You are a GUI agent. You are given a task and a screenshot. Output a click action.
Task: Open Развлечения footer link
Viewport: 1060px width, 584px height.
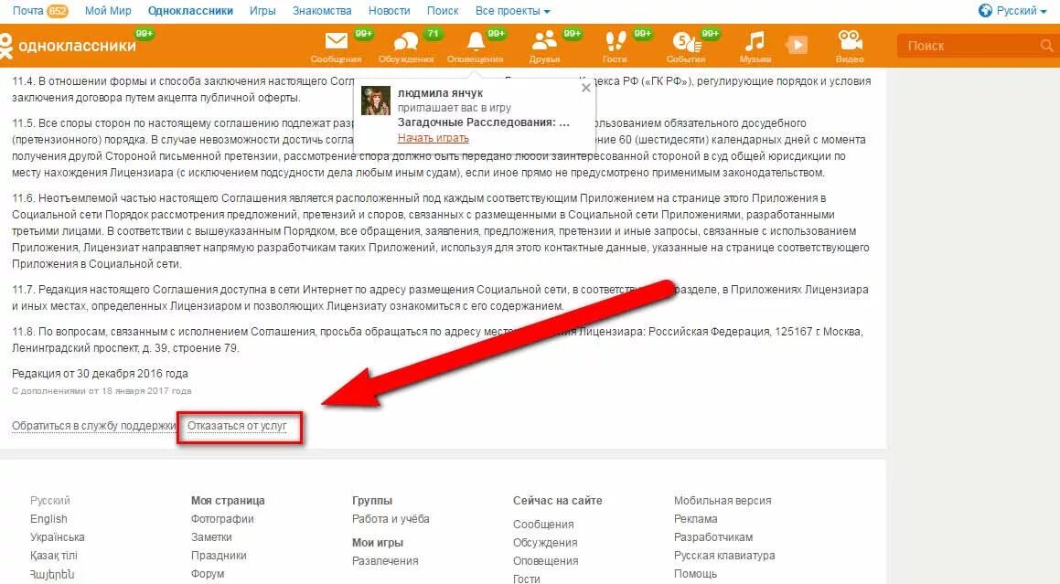(385, 561)
